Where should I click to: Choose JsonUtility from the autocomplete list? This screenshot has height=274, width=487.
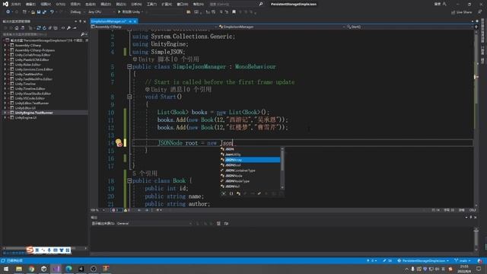[x=250, y=155]
